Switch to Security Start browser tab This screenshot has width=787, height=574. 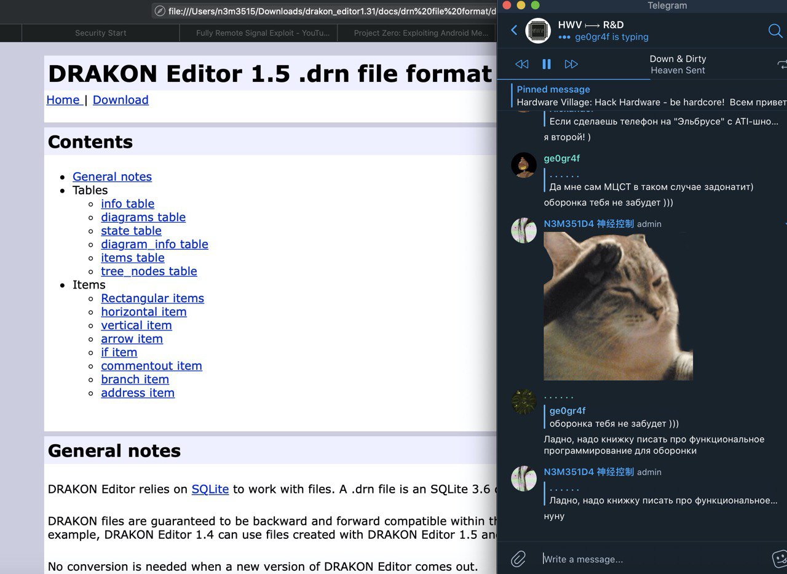[100, 33]
